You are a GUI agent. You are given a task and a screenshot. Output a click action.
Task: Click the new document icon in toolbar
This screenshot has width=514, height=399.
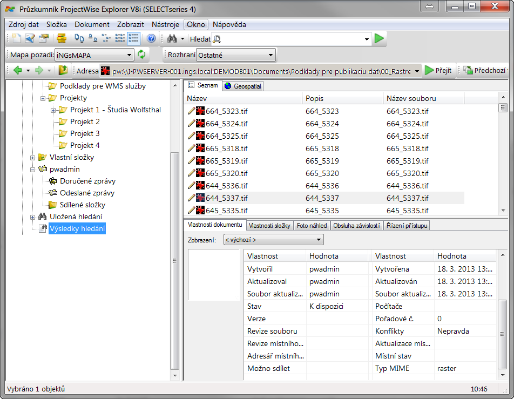(17, 39)
